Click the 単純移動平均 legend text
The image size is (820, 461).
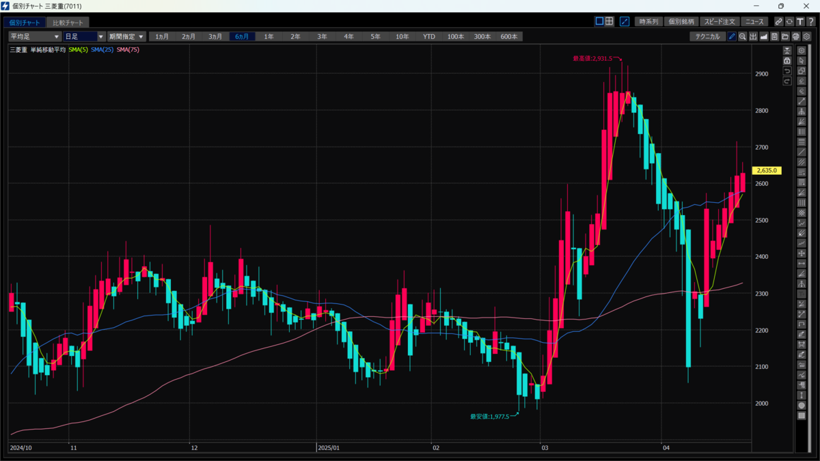click(48, 50)
